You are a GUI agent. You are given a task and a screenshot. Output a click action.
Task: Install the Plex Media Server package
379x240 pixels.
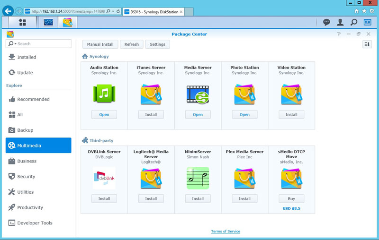coord(244,198)
